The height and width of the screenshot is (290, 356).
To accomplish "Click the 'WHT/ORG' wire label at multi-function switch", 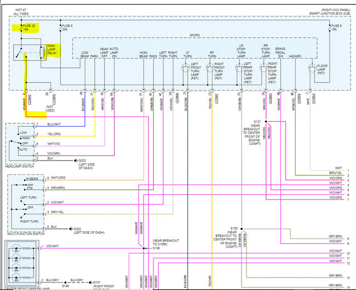I will (x=58, y=177).
